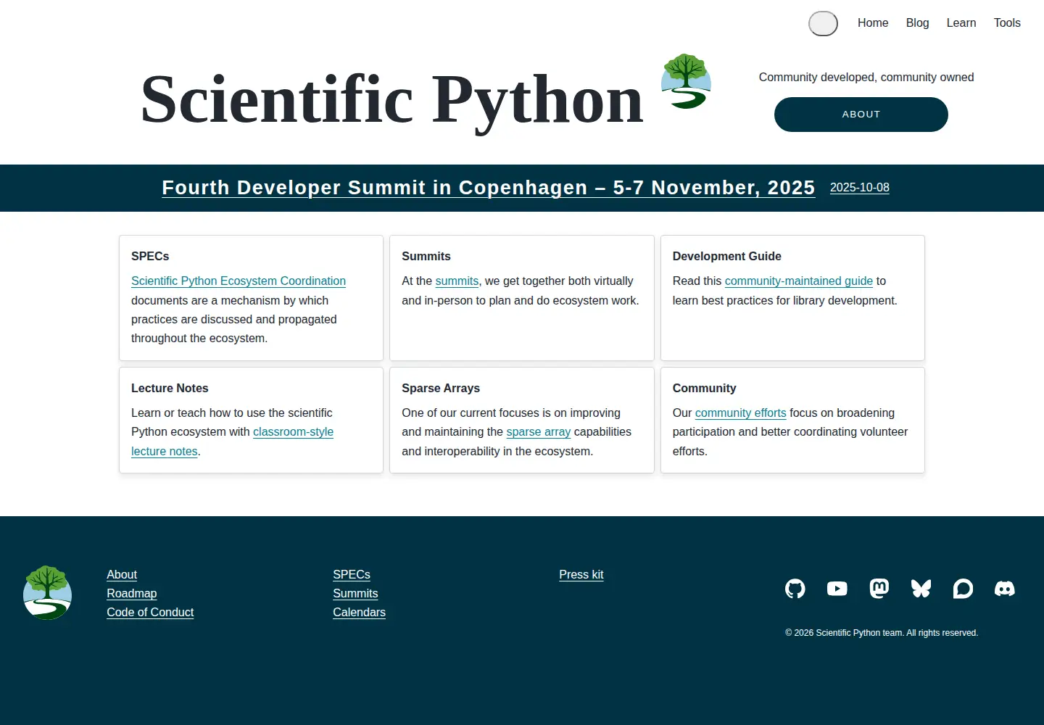Open the Scientific Python Ecosystem Coordination link
This screenshot has height=725, width=1044.
[x=239, y=281]
